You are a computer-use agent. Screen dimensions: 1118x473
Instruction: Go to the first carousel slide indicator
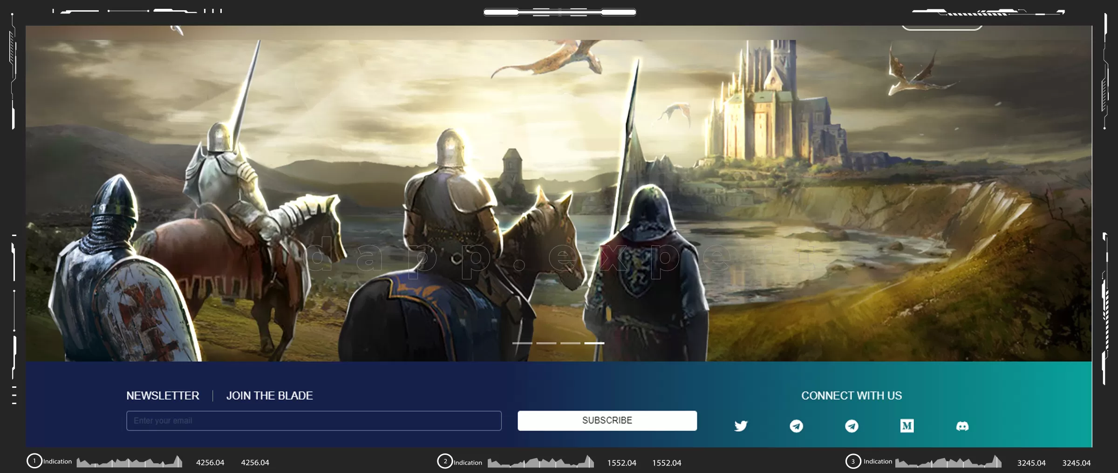click(x=522, y=343)
